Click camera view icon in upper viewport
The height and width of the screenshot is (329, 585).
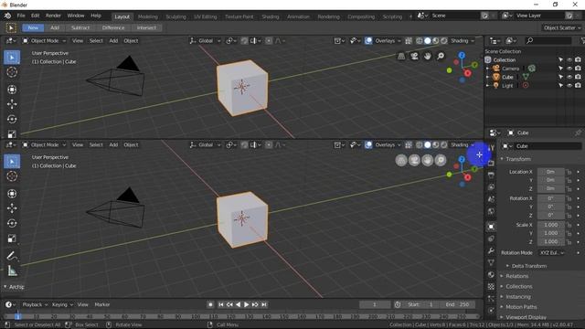414,56
